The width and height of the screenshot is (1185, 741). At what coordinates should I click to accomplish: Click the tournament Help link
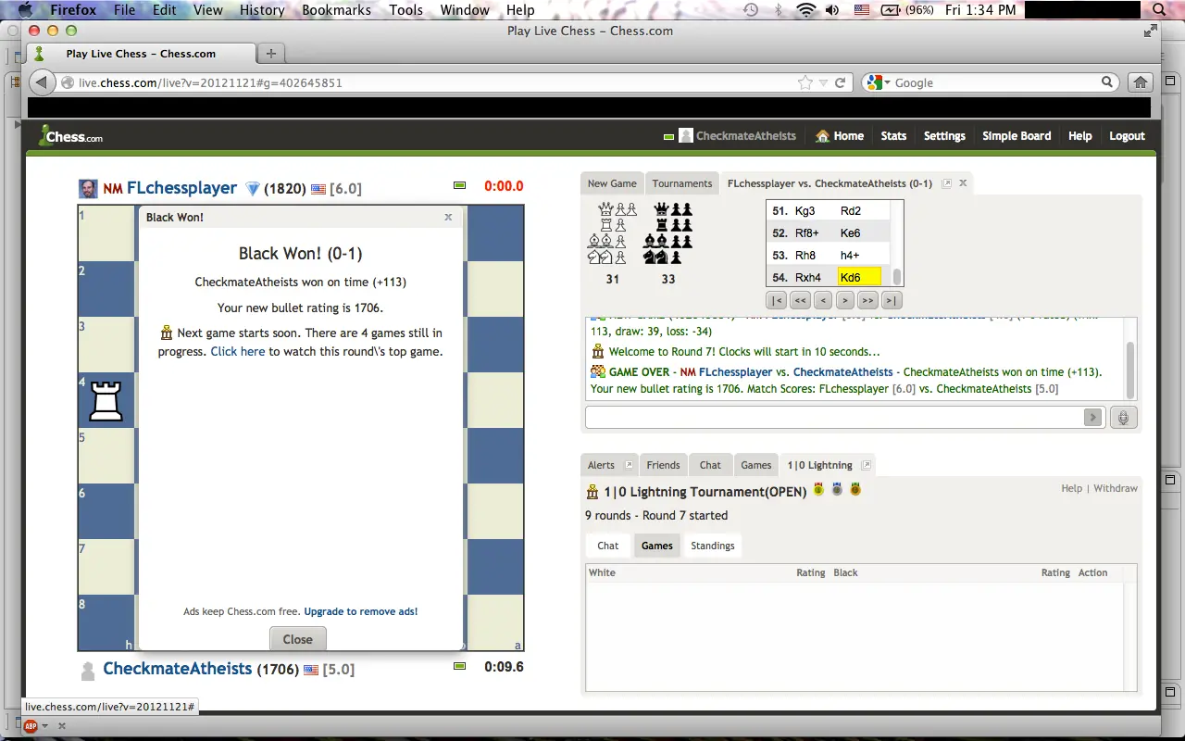pos(1072,488)
